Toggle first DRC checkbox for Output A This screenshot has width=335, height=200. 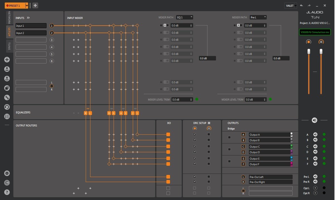(x=195, y=134)
